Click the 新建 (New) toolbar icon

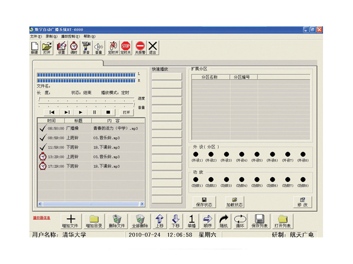(34, 47)
